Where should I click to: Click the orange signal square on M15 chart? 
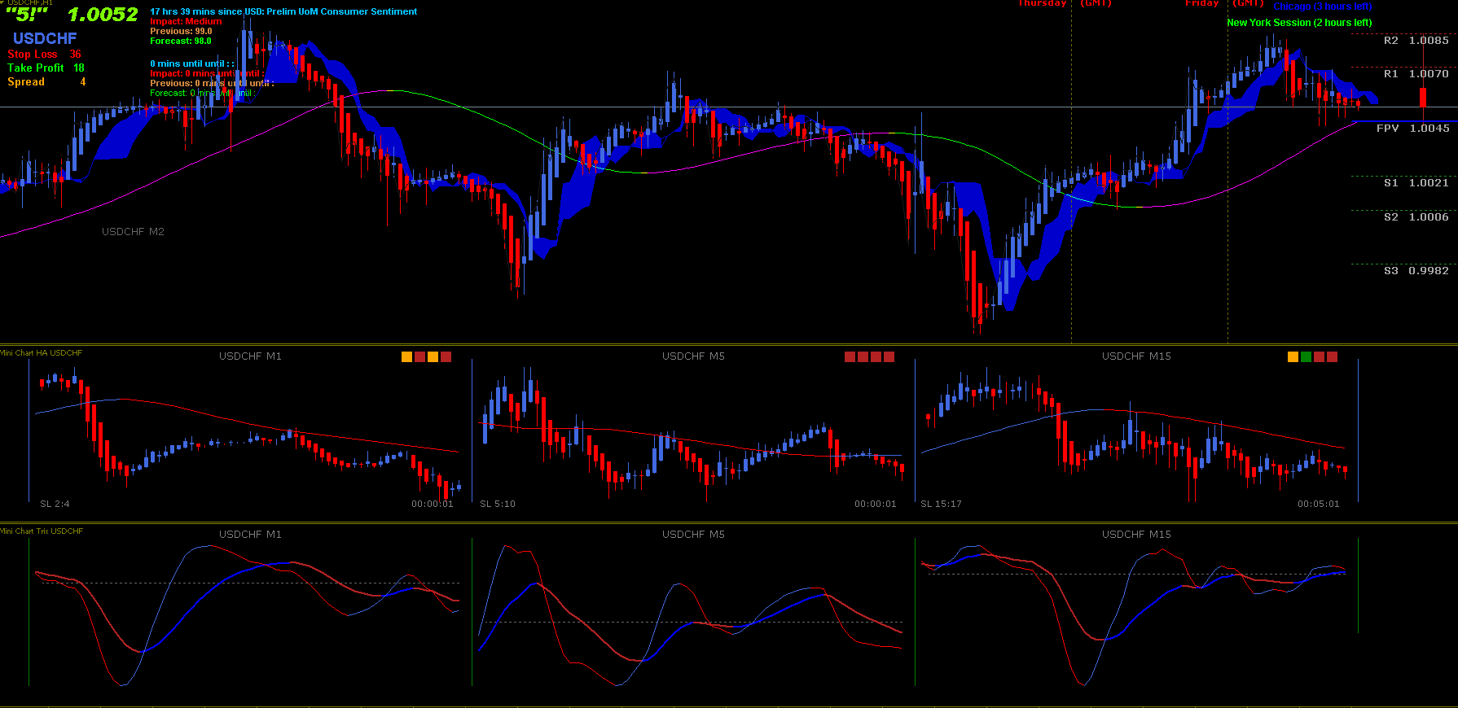click(1293, 356)
